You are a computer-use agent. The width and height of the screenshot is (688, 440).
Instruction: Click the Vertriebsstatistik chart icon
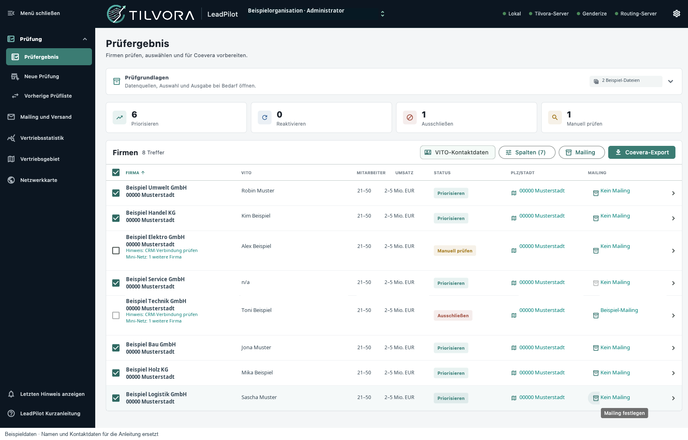11,138
